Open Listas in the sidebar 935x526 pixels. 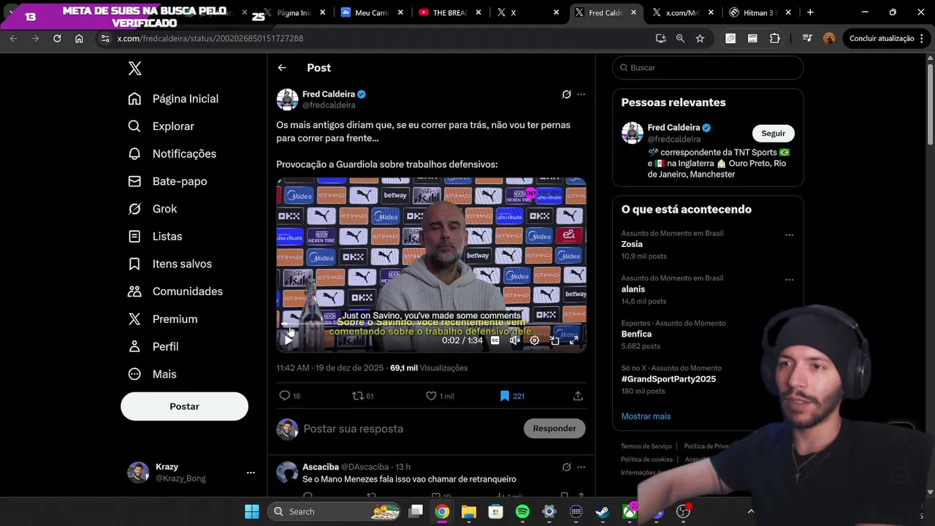(155, 236)
